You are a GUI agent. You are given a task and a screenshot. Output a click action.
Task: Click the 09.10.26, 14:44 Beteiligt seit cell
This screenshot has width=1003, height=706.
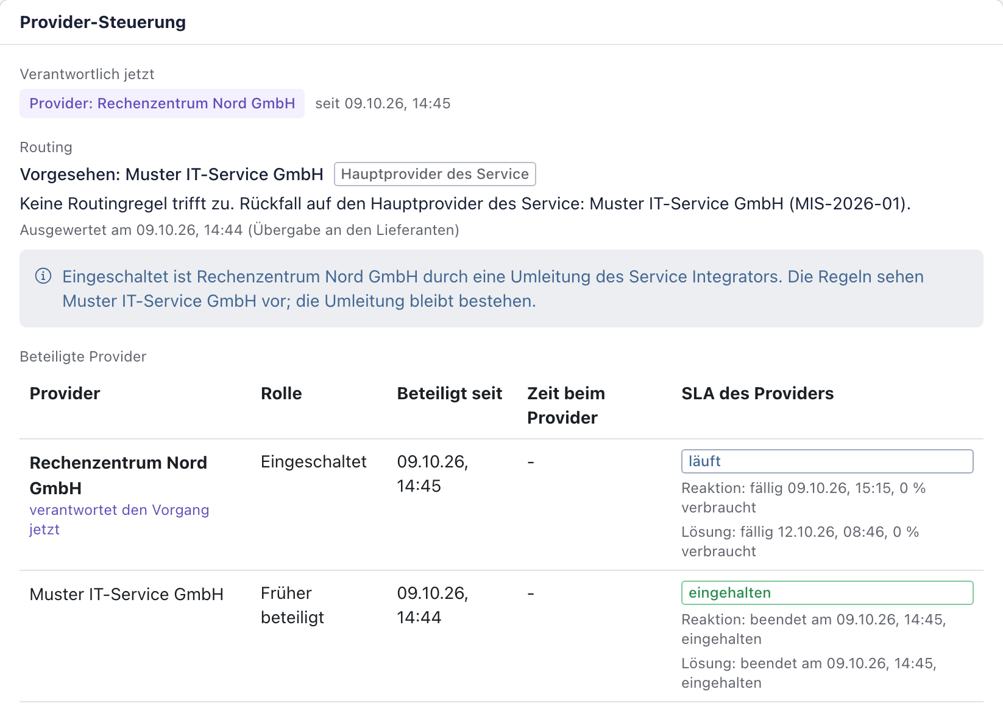point(433,606)
